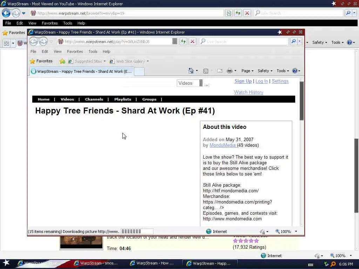This screenshot has width=359, height=269.
Task: Go to Home in the black site navigation bar
Action: coord(43,99)
